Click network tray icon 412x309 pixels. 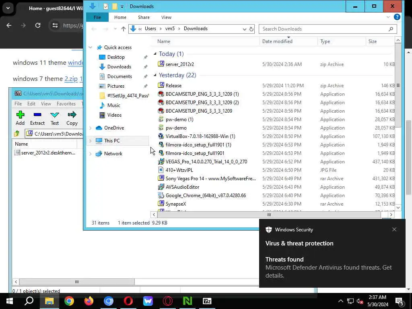tap(350, 301)
